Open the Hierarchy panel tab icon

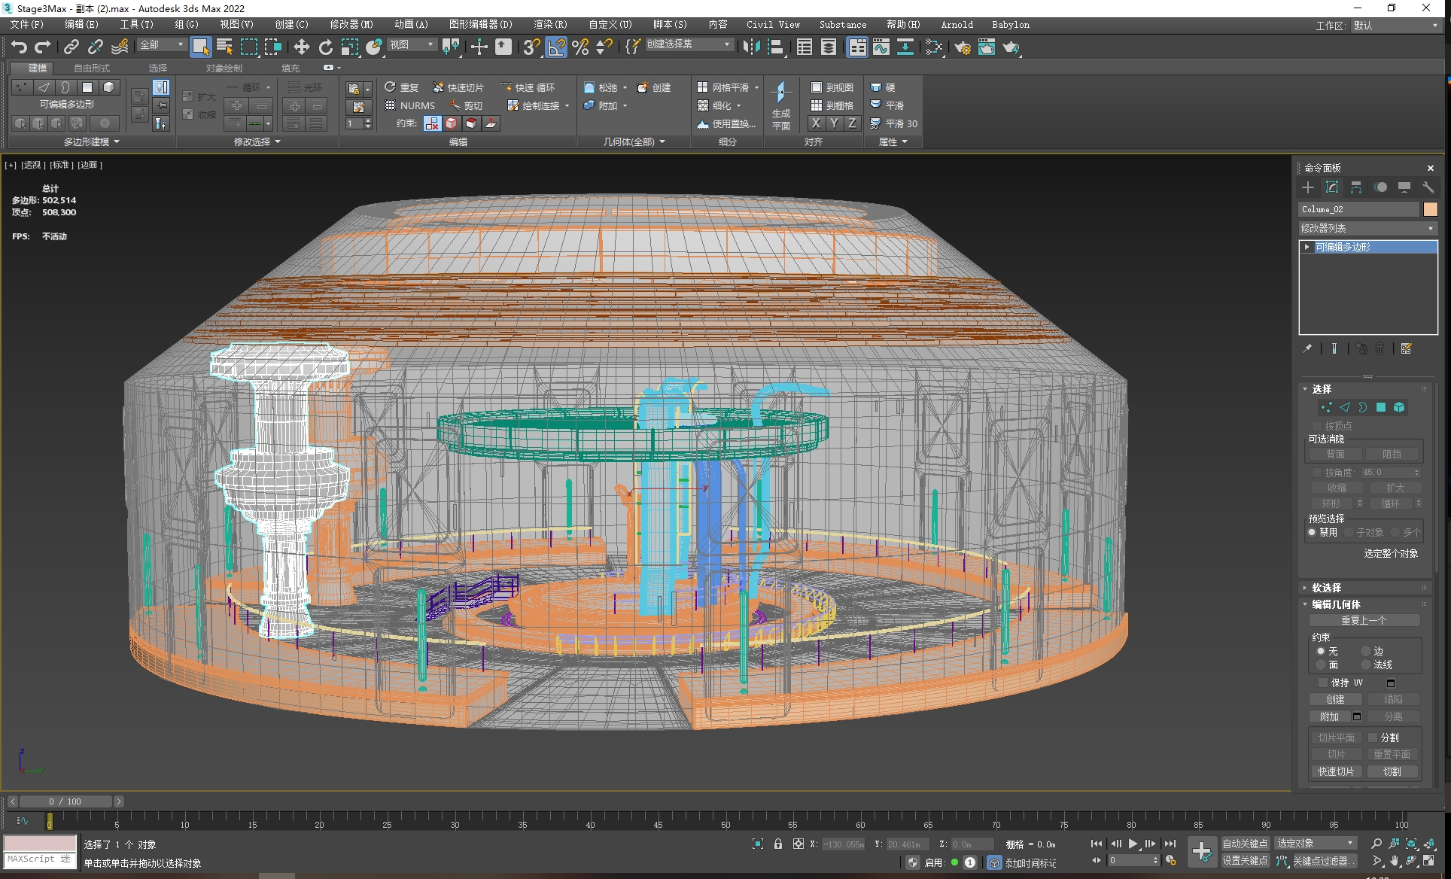tap(1356, 187)
